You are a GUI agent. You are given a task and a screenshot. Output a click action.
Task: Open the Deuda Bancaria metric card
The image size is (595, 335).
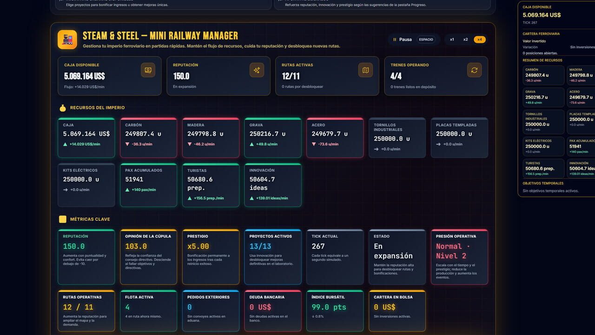[x=273, y=311]
